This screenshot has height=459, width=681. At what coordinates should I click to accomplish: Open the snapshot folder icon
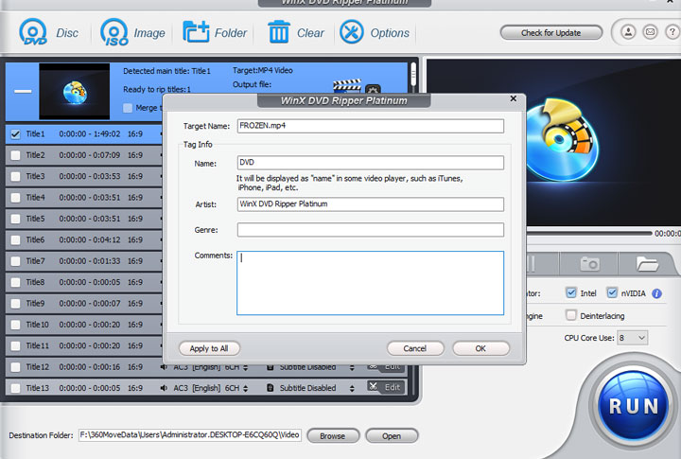pyautogui.click(x=647, y=263)
